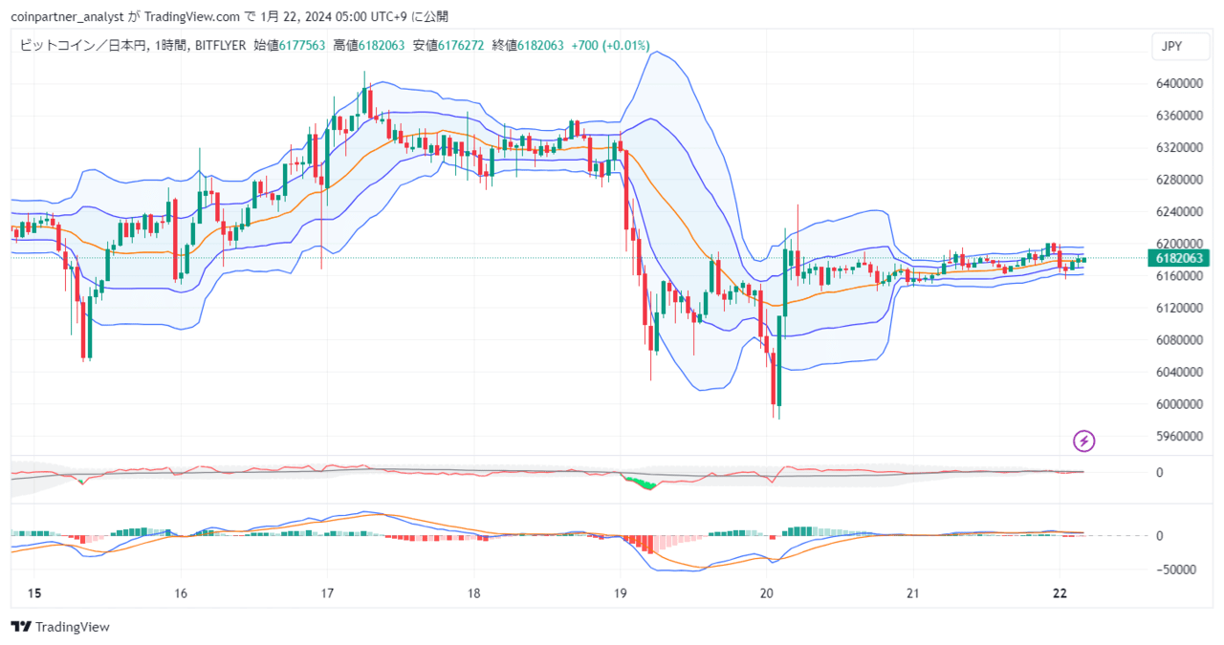Select the date label 15 on time axis
The width and height of the screenshot is (1224, 645).
click(35, 593)
